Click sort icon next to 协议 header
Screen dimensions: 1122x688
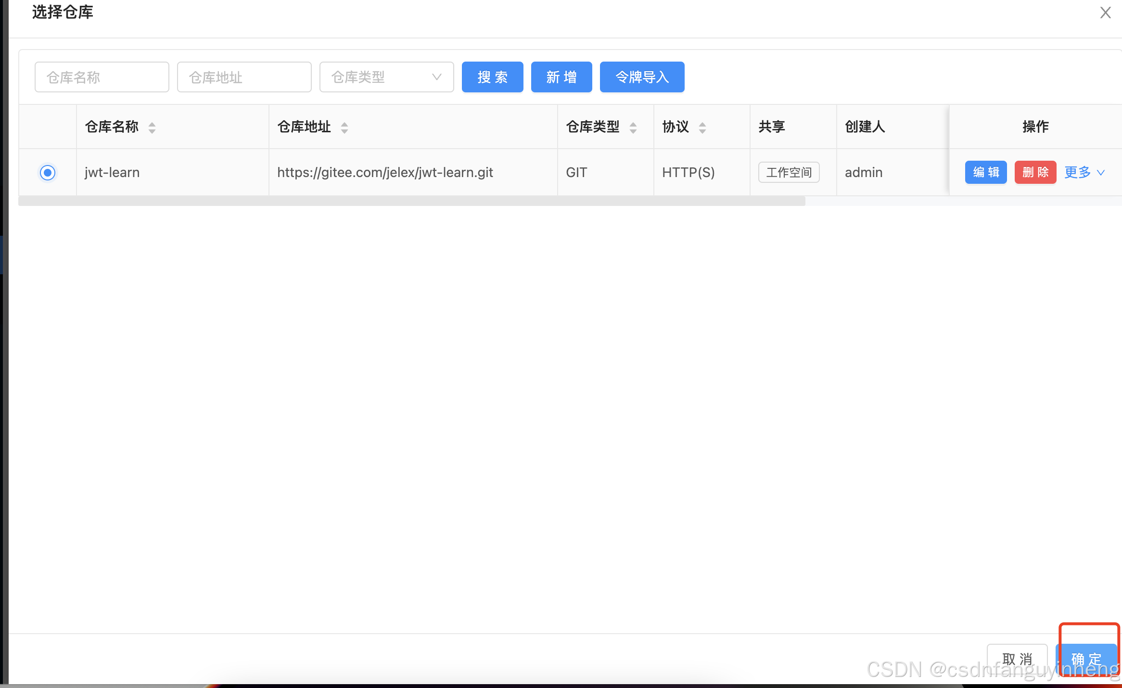click(702, 127)
